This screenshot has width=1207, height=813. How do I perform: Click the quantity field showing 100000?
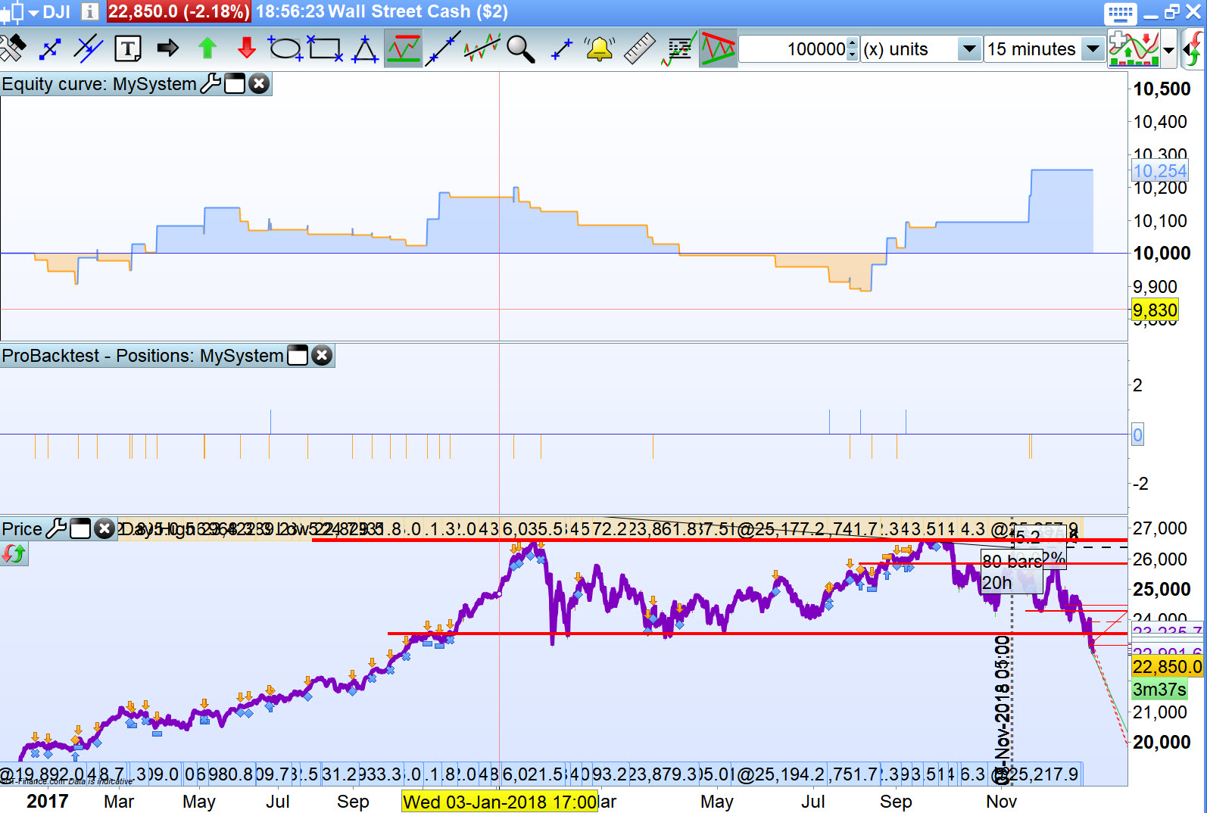793,49
